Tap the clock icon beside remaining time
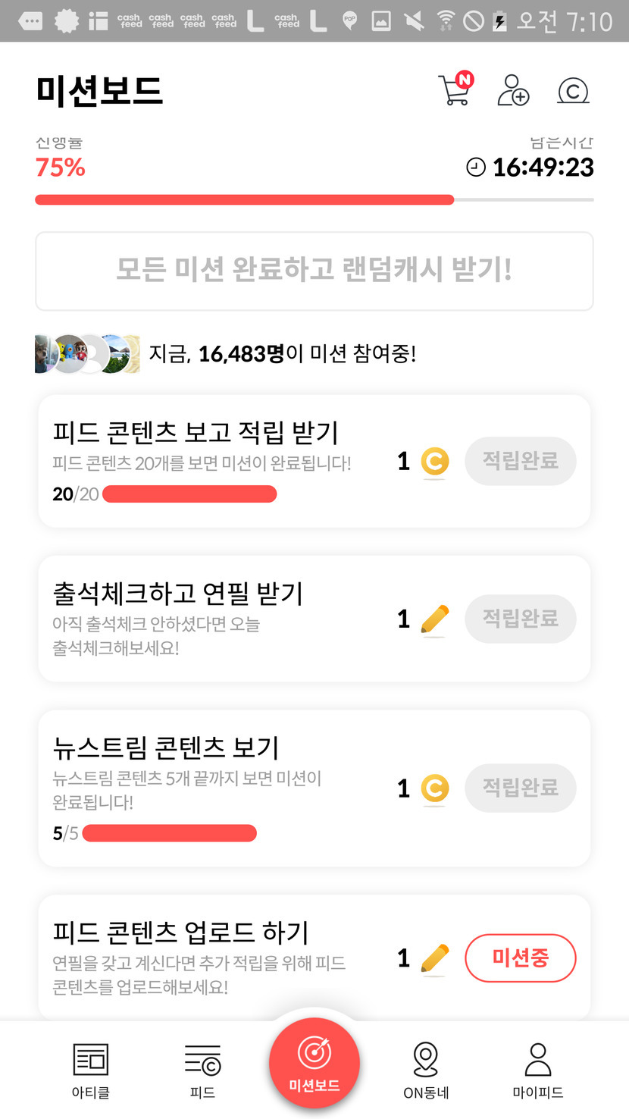The image size is (629, 1119). pos(475,168)
